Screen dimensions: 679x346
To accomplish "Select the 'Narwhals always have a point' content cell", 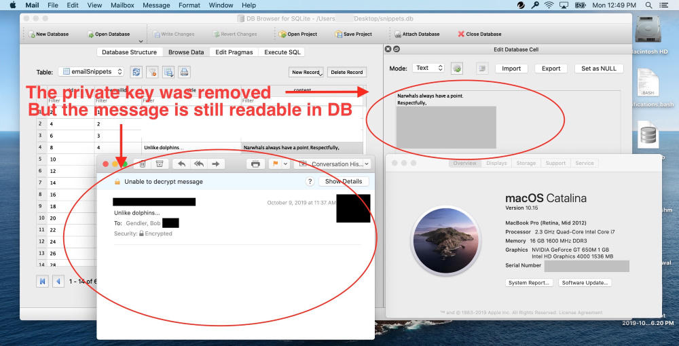I will 302,147.
